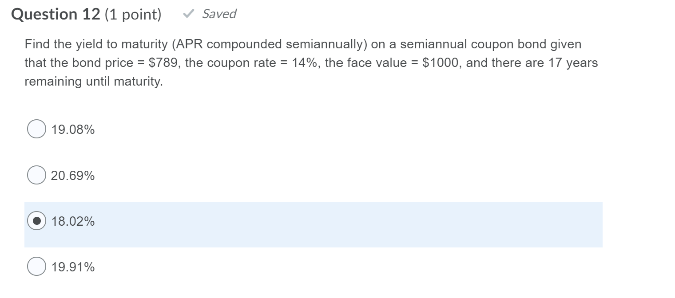Click the 20.69% answer label text
675x298 pixels.
[x=72, y=175]
